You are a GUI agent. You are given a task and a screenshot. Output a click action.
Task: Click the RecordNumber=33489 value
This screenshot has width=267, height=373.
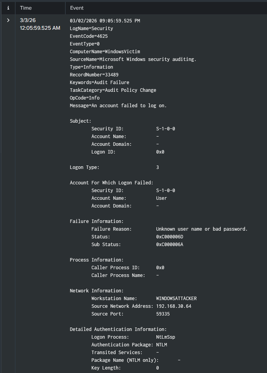point(97,74)
